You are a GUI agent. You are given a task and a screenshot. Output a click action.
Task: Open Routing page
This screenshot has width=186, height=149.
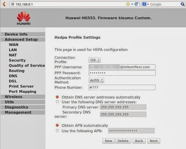coord(17,71)
